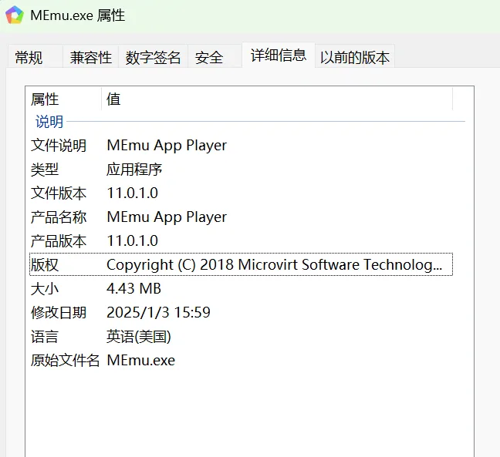Select the 原始文件名 property label
The width and height of the screenshot is (500, 457).
point(65,361)
